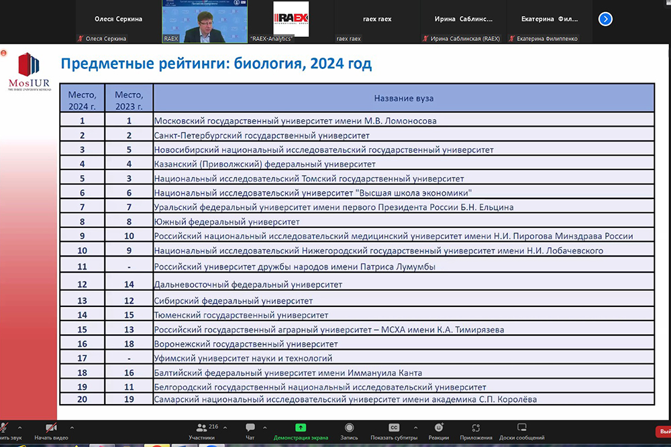Open the Apps panel
This screenshot has width=671, height=447.
click(476, 430)
